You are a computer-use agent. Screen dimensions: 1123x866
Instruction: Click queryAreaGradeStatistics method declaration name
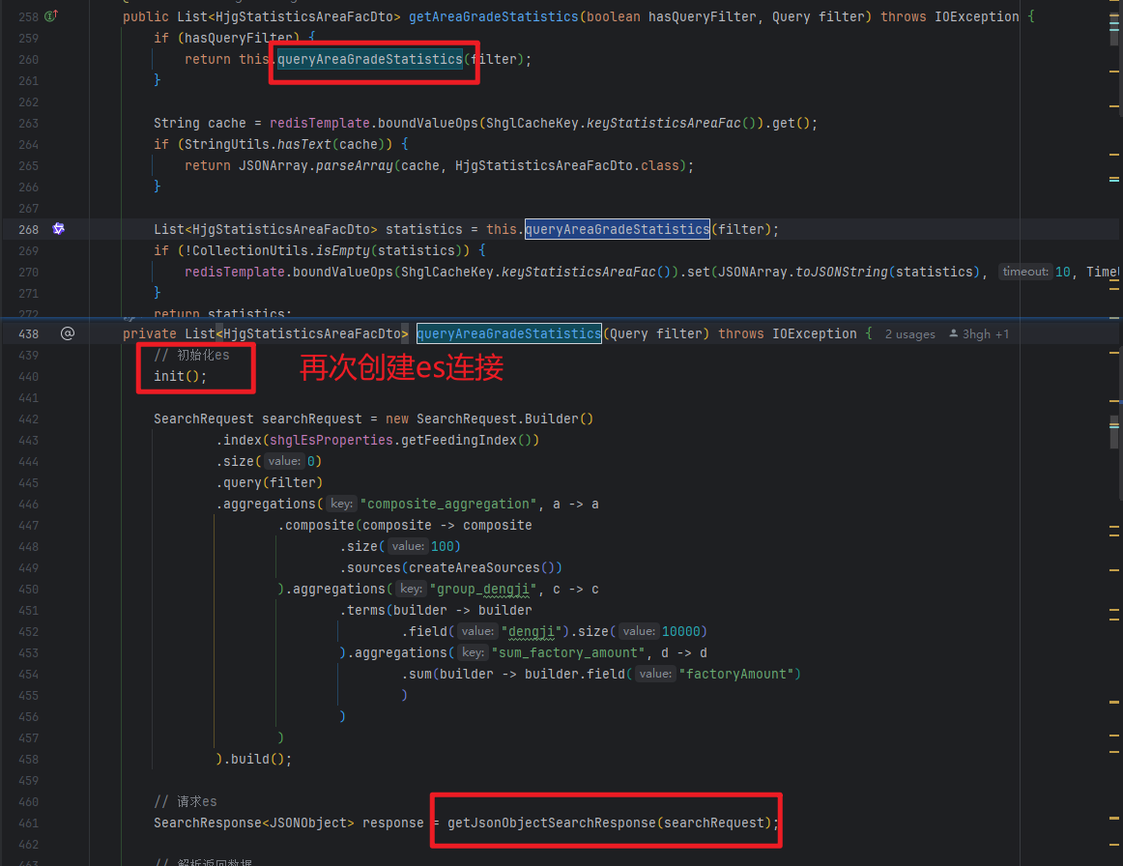click(508, 333)
